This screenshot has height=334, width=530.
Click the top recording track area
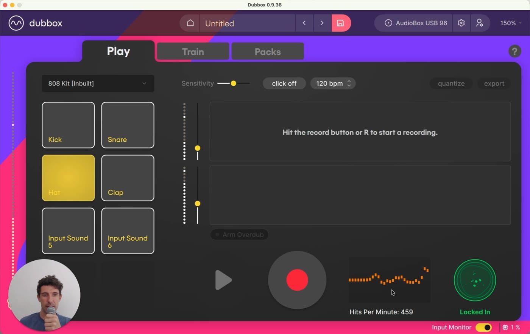tap(360, 131)
